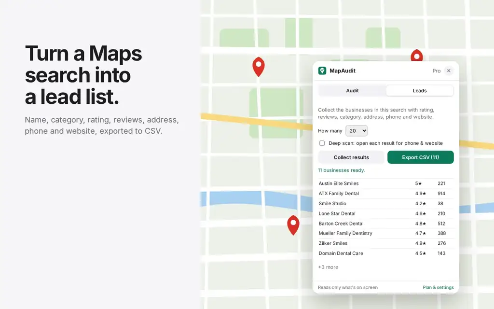
Task: Switch to the Audit tab
Action: (352, 90)
